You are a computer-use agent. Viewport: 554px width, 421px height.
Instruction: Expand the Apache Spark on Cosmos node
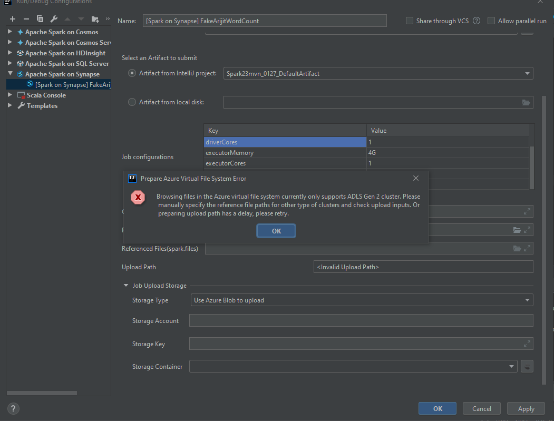[10, 32]
